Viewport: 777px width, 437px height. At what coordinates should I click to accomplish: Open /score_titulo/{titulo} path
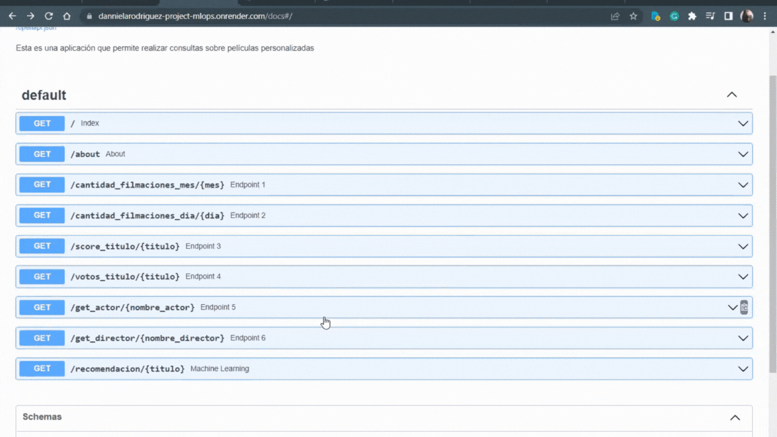125,246
